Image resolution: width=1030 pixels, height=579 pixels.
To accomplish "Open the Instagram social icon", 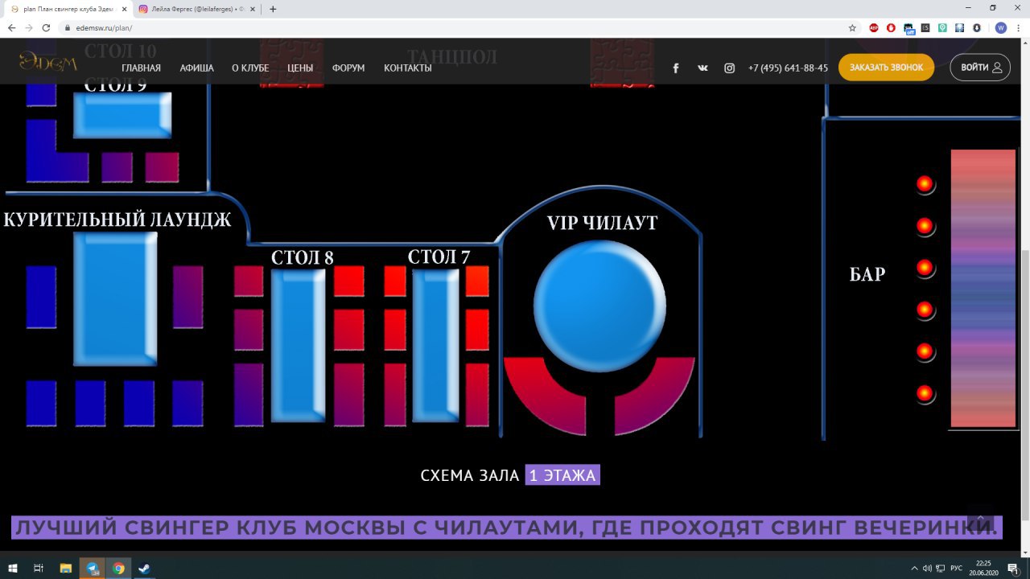I will [x=729, y=68].
